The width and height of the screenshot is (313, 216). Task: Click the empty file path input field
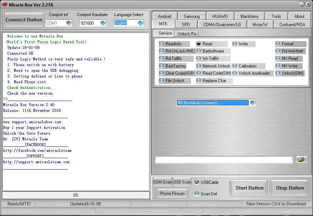[224, 160]
